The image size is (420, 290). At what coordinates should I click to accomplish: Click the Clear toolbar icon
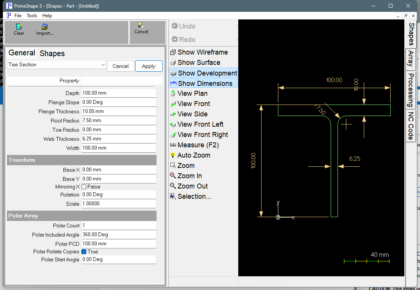19,29
